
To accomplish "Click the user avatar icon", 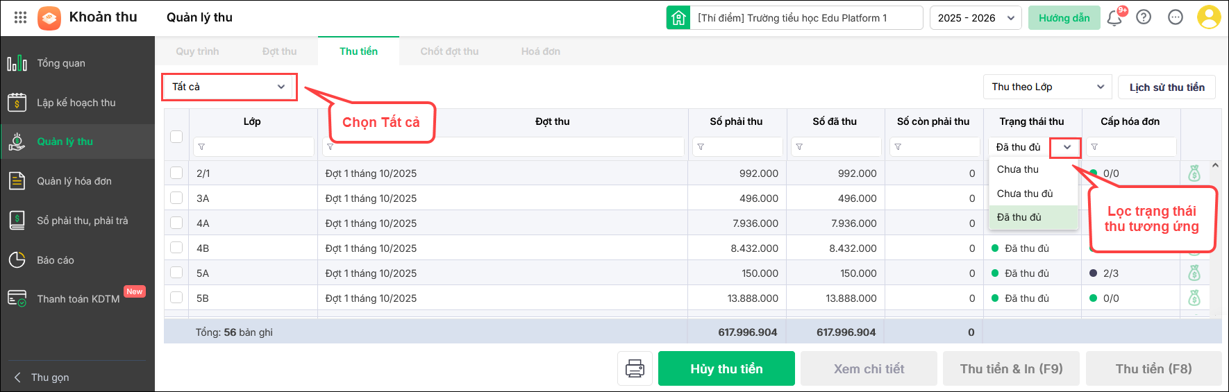I will click(x=1209, y=17).
